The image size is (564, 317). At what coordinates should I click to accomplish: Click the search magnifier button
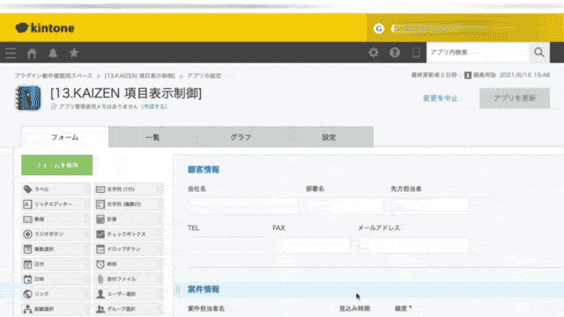(538, 53)
